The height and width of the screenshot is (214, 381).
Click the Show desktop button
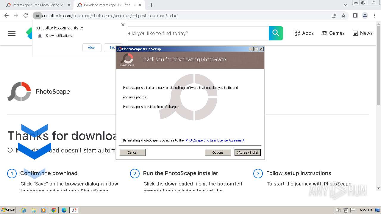tap(378, 210)
